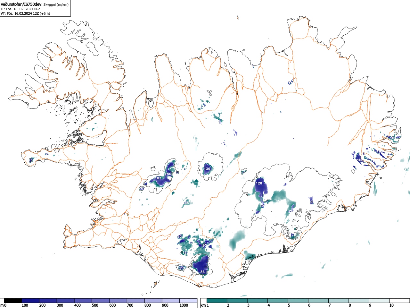This screenshot has width=410, height=308.
Task: Click the 'Skyggni (m/km)' label
Action: point(56,4)
